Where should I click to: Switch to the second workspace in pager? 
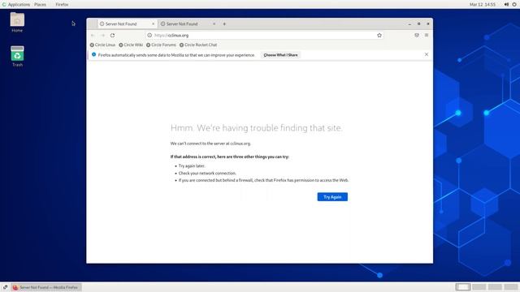click(x=479, y=287)
